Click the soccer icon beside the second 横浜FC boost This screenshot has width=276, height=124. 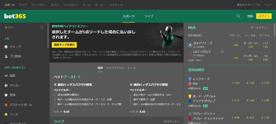tap(131, 85)
